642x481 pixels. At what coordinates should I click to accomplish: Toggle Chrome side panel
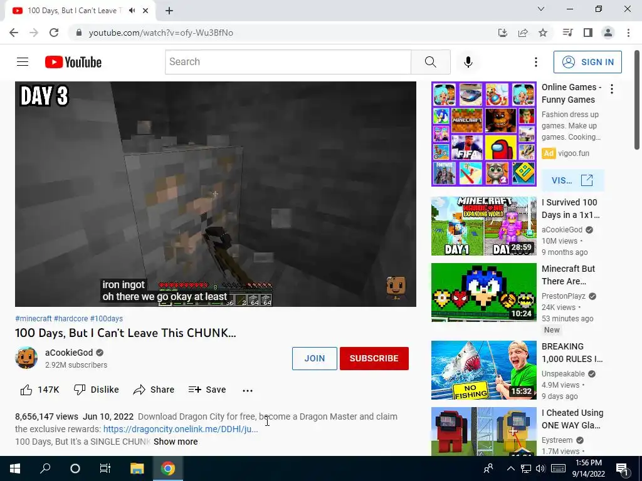588,33
